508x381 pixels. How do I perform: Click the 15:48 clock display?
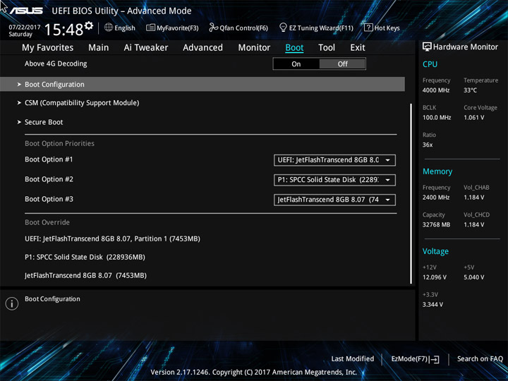coord(64,30)
